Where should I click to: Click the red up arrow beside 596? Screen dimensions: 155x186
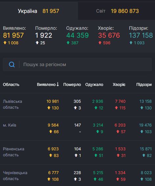(x=100, y=43)
